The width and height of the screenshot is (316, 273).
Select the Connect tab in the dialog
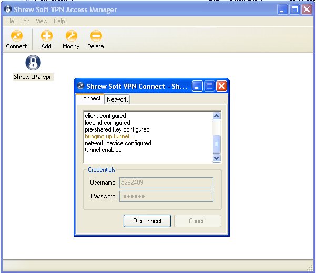click(x=90, y=98)
